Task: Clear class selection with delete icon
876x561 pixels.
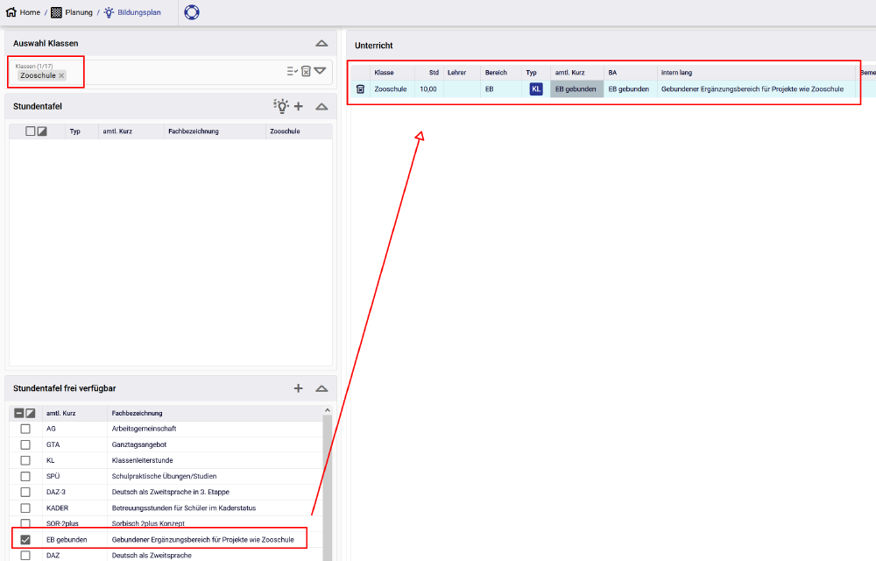Action: (306, 71)
